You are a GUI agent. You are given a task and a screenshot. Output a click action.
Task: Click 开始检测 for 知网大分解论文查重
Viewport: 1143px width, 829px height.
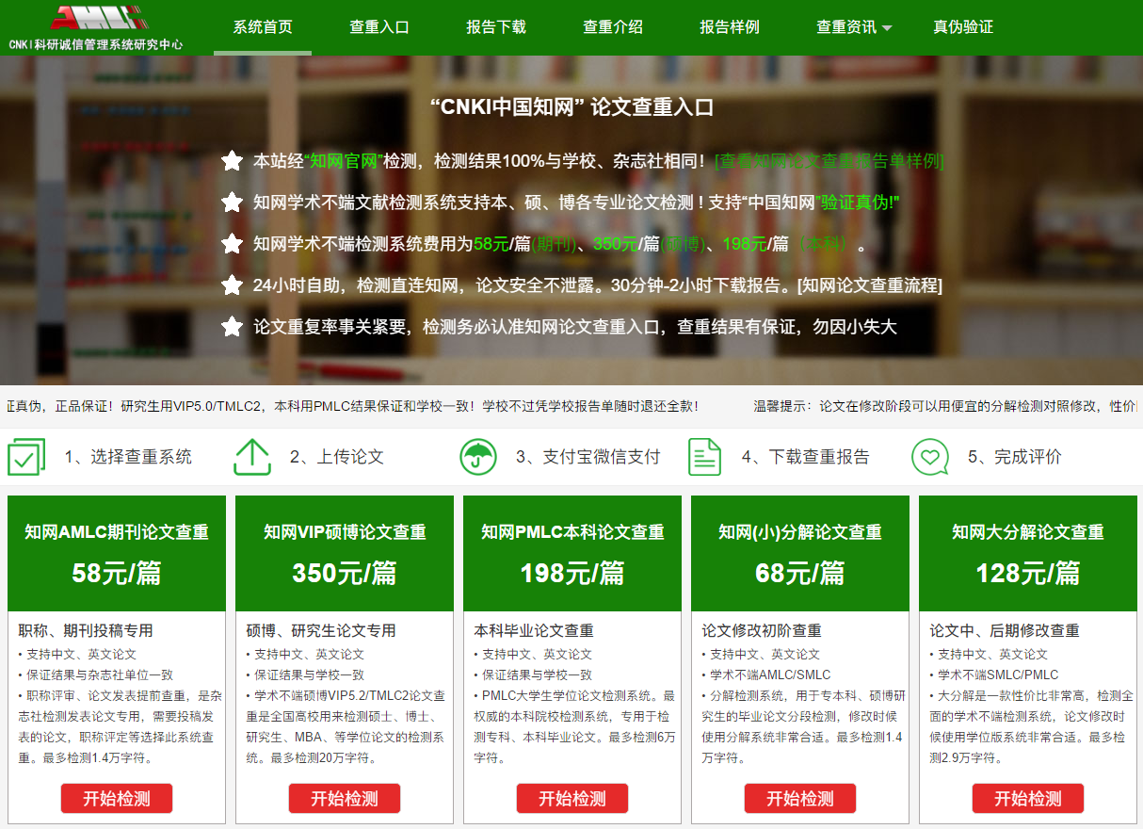[1028, 798]
